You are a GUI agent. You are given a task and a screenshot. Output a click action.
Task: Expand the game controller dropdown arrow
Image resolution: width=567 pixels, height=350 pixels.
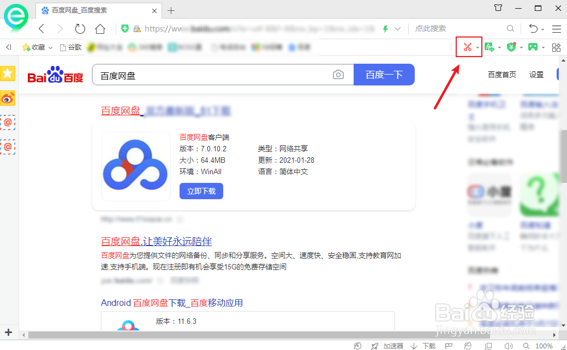pyautogui.click(x=543, y=48)
